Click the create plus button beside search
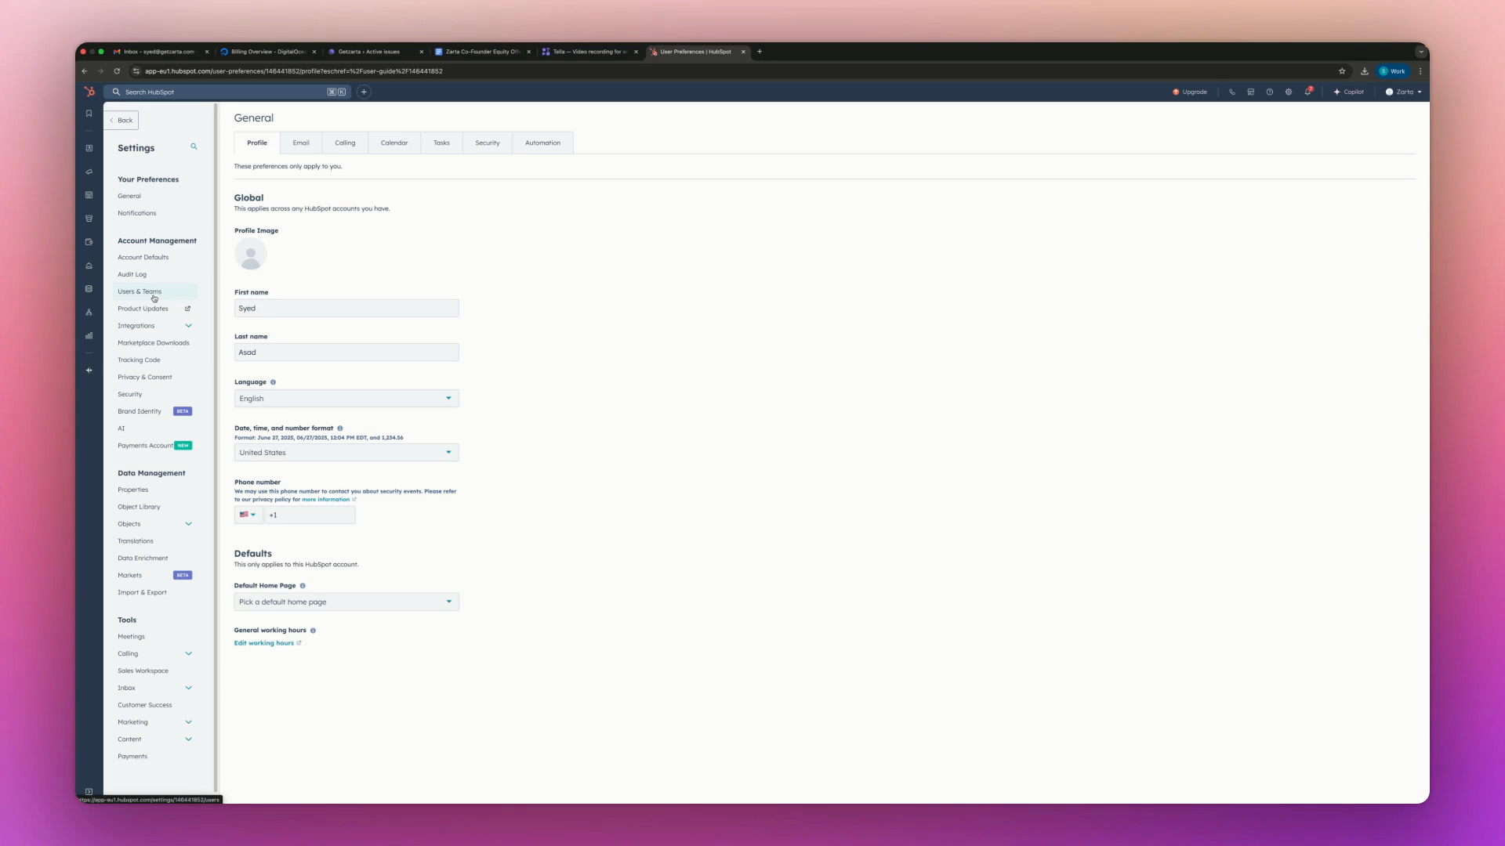Screen dimensions: 1505x846 364,92
